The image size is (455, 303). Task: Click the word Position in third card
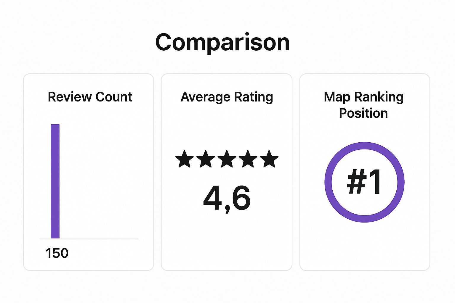[363, 113]
